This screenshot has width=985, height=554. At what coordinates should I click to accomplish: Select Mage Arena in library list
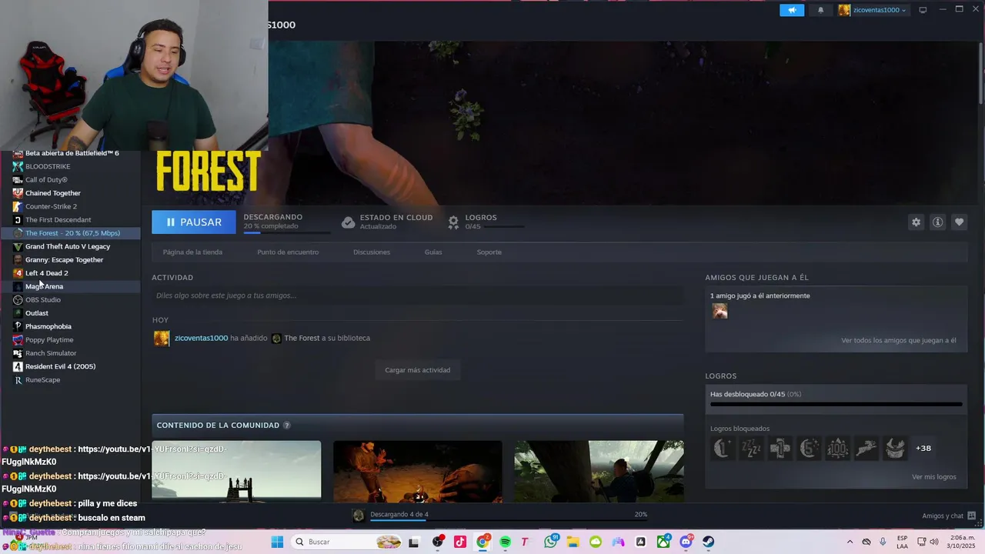[70, 286]
